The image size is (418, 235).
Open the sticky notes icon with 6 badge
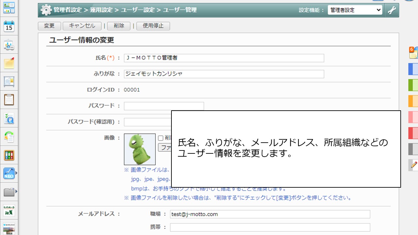(x=413, y=53)
